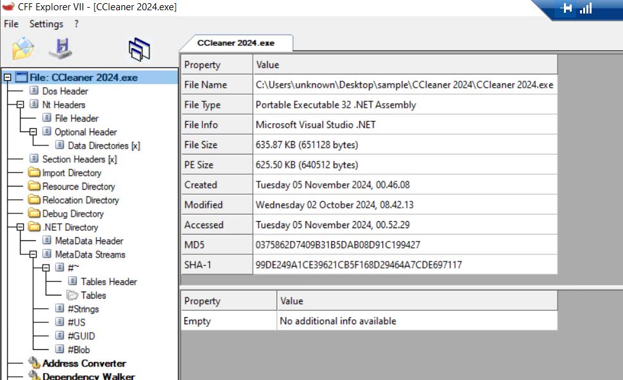Save file with the floppy disk icon
Screen dimensions: 623x380
(61, 49)
